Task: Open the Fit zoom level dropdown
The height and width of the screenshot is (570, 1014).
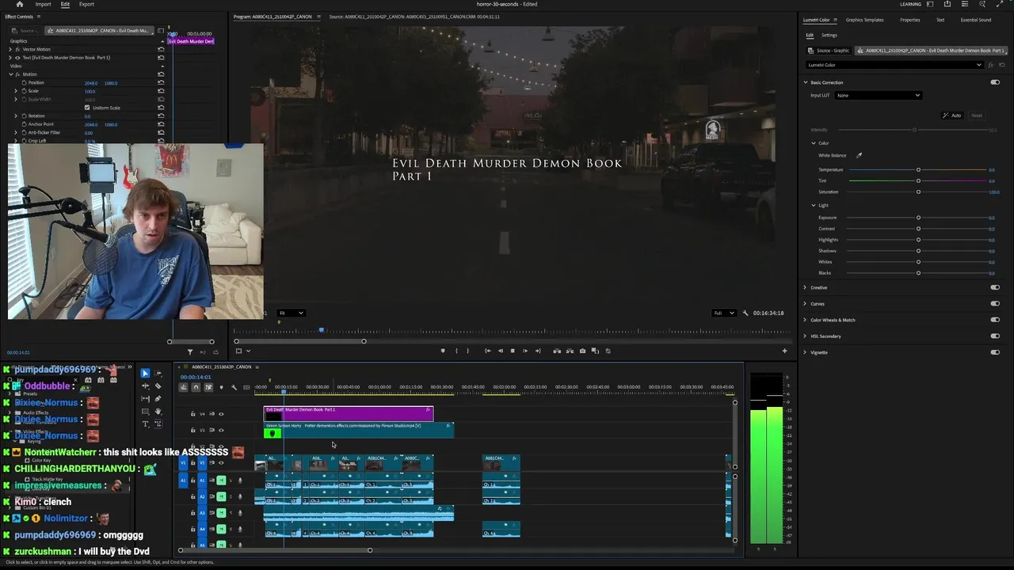Action: (x=291, y=313)
